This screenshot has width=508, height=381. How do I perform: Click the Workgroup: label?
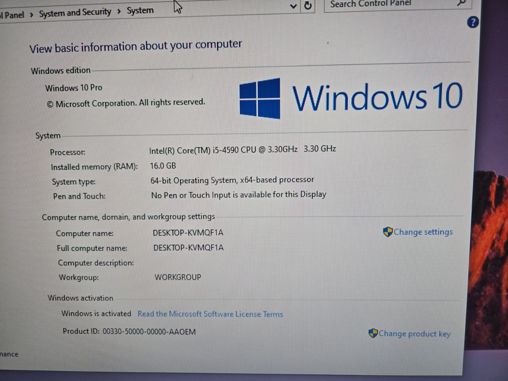click(x=79, y=277)
